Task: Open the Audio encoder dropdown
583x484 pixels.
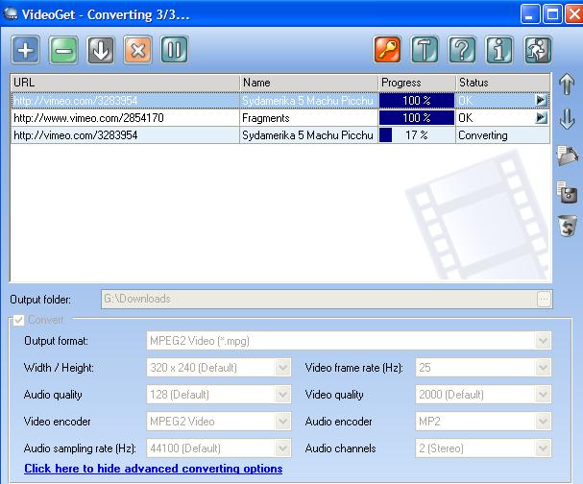Action: click(543, 422)
